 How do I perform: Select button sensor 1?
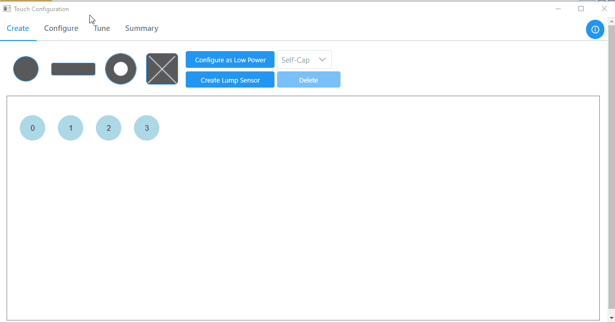[71, 128]
